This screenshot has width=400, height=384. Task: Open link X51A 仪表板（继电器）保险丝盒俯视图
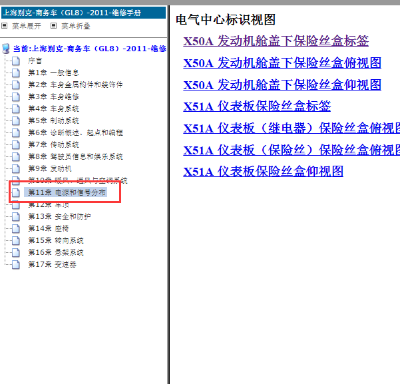click(x=292, y=128)
